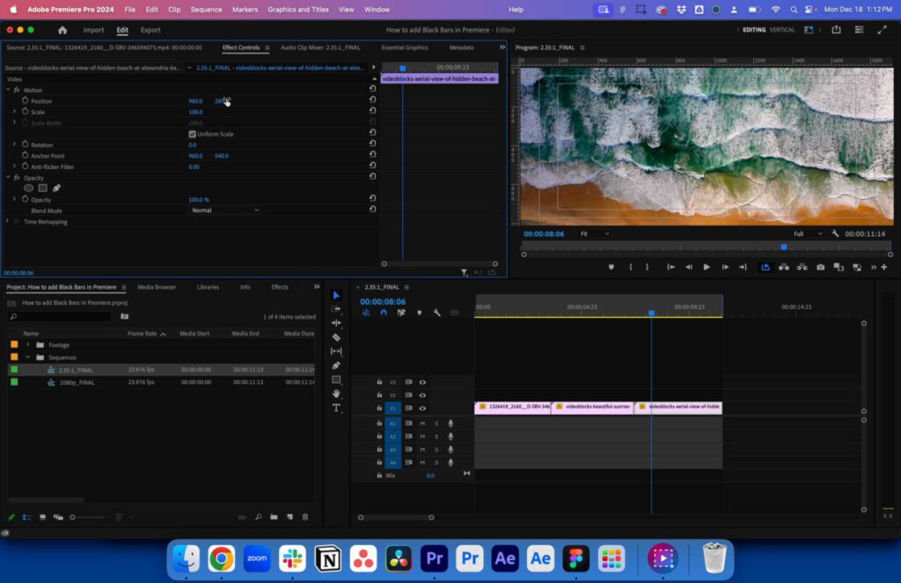The height and width of the screenshot is (583, 901).
Task: Switch to Essential Graphics tab
Action: coord(405,48)
